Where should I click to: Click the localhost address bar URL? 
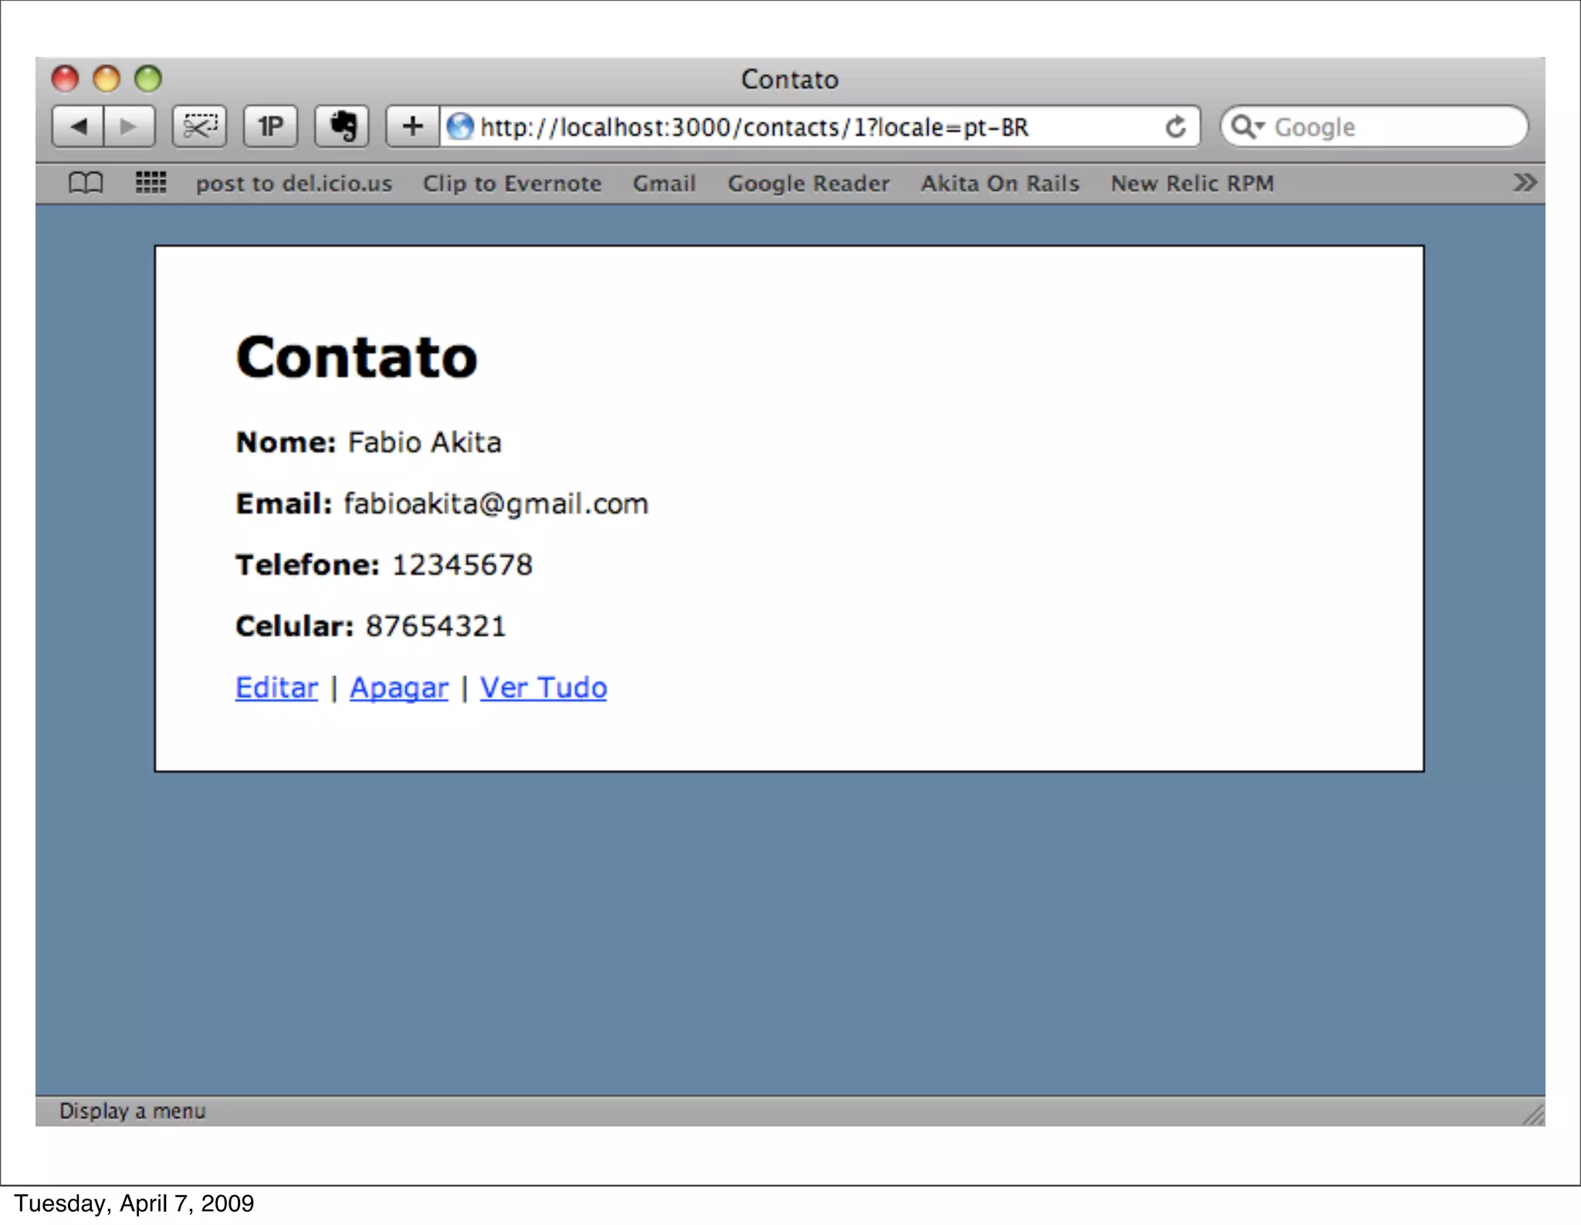point(753,127)
